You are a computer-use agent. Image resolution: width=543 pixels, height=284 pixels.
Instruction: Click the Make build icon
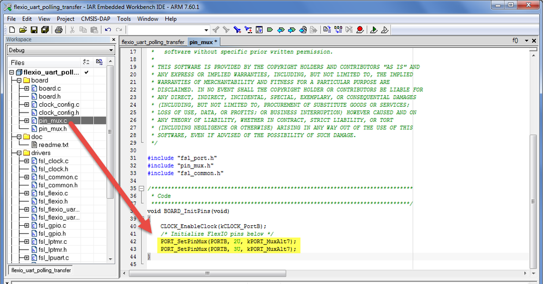click(x=338, y=30)
